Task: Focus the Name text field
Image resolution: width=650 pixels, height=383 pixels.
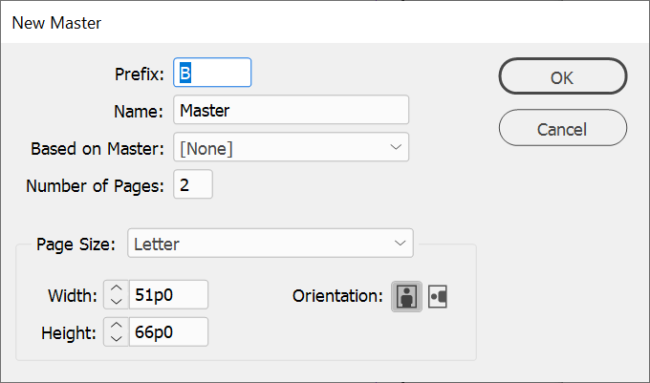Action: pos(291,110)
